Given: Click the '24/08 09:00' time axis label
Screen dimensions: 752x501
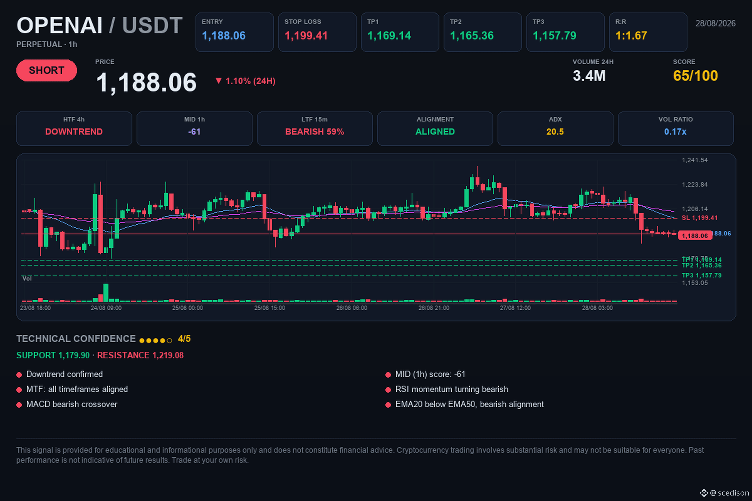Looking at the screenshot, I should click(x=106, y=308).
